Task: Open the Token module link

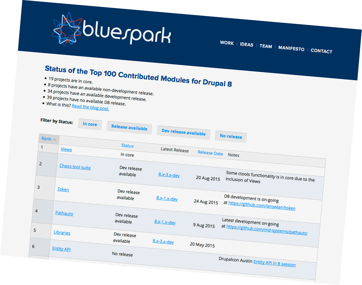Action: [63, 189]
